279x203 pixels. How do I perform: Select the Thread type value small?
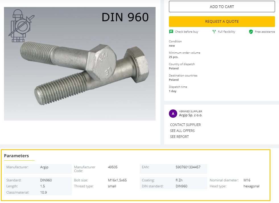click(112, 186)
